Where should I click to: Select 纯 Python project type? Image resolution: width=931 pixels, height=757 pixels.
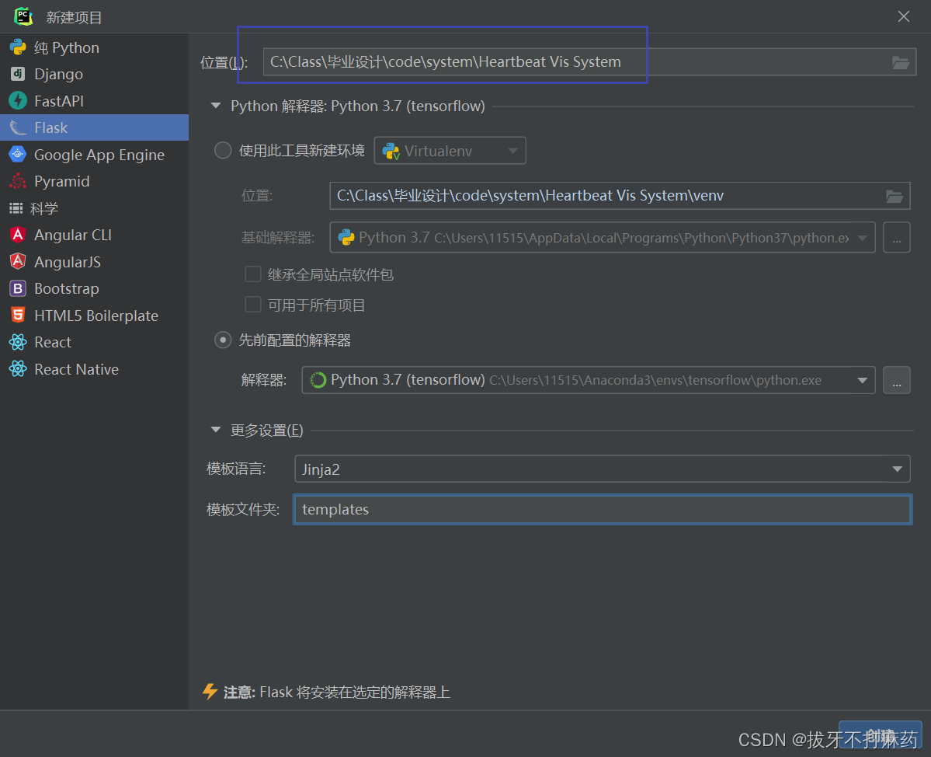pos(95,47)
